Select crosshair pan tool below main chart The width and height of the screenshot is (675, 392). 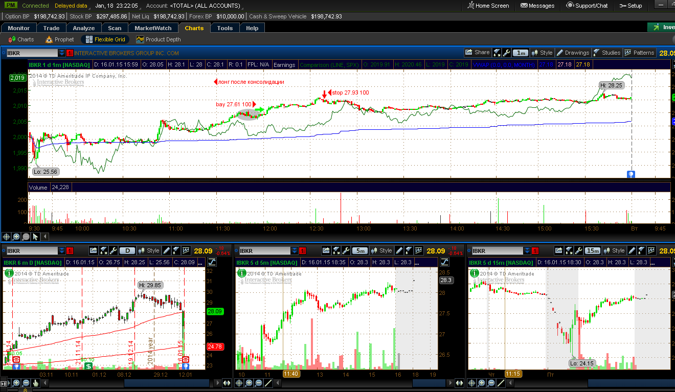7,237
